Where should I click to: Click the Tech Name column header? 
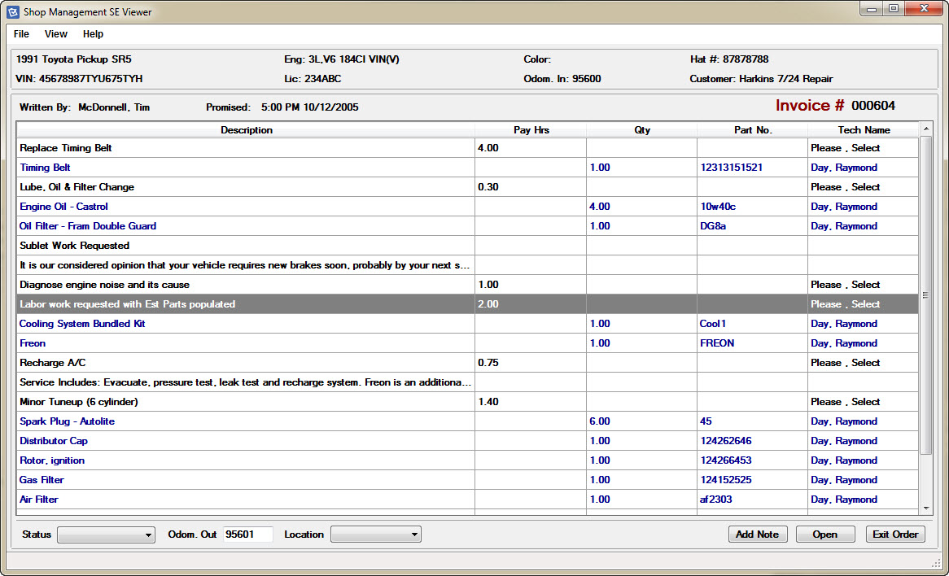[x=864, y=130]
